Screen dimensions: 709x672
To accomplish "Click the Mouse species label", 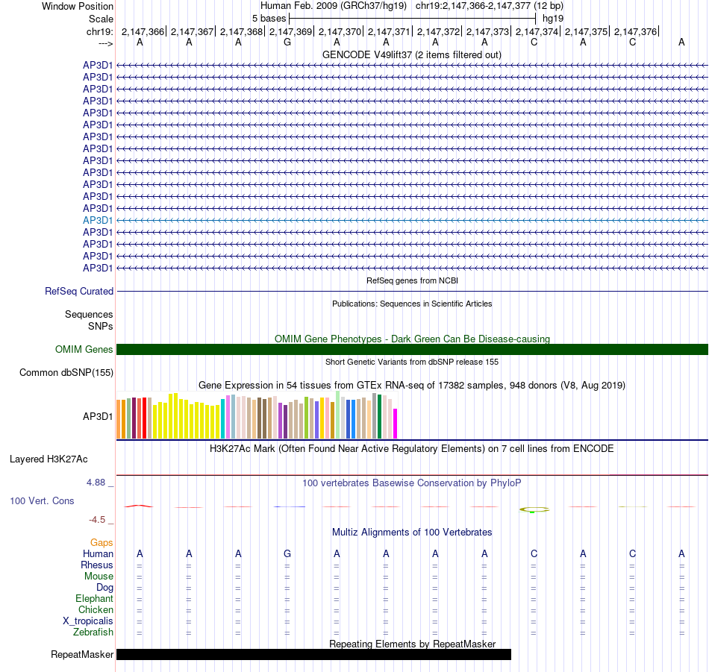I will tap(99, 577).
